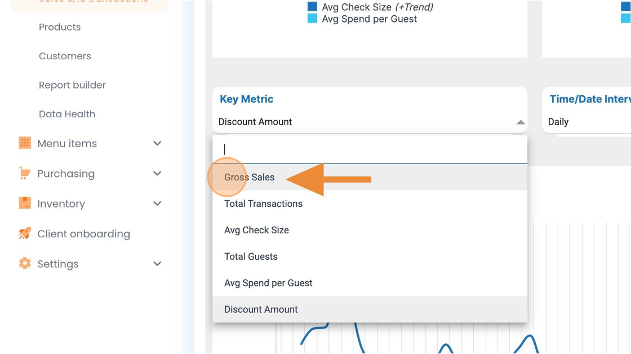This screenshot has width=631, height=354.
Task: Select Total Guests option
Action: (370, 256)
